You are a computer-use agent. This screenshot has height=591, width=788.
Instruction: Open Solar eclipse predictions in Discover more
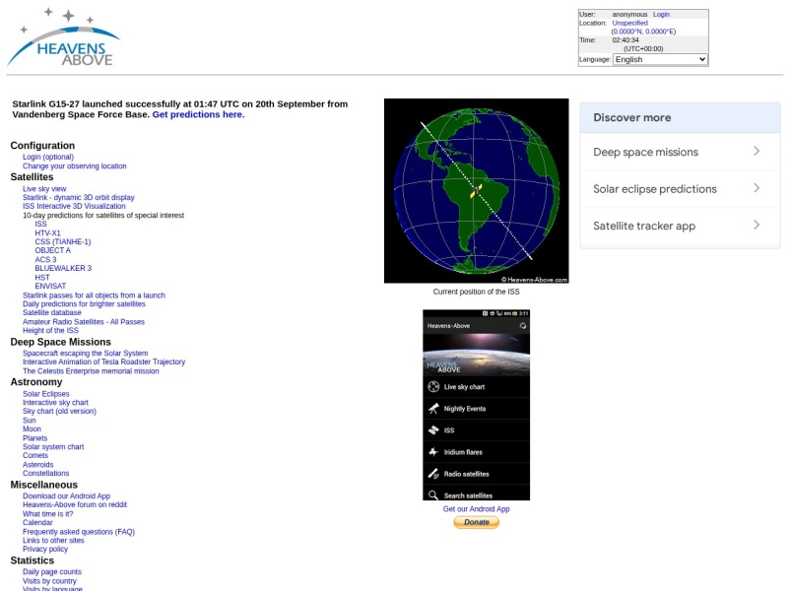click(x=680, y=189)
